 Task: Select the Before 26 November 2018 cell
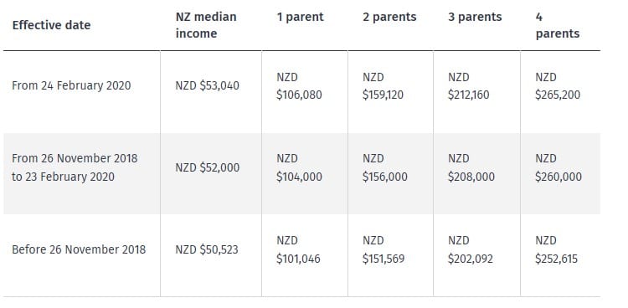(x=79, y=249)
